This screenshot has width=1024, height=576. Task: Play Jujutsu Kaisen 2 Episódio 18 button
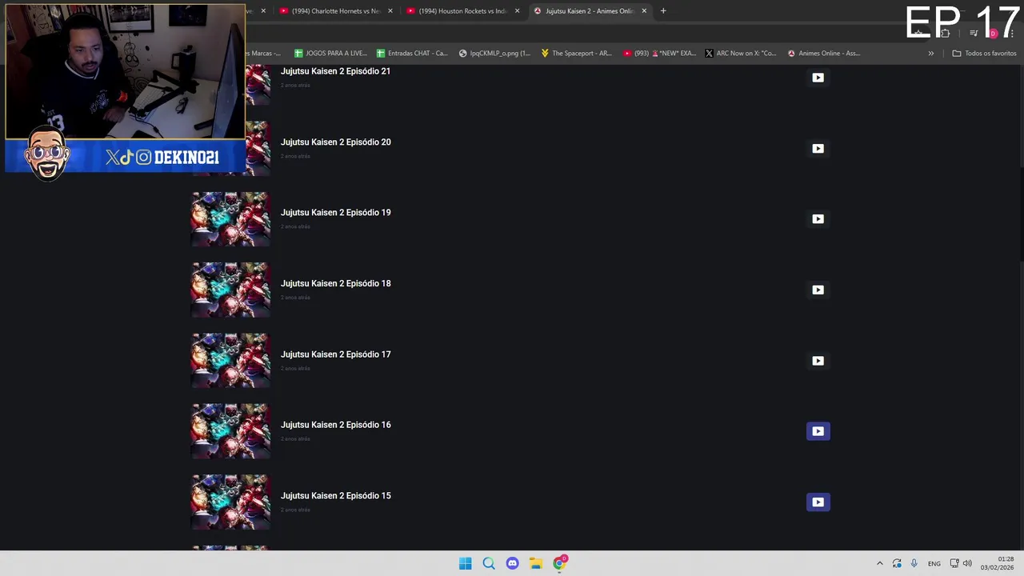pos(818,290)
